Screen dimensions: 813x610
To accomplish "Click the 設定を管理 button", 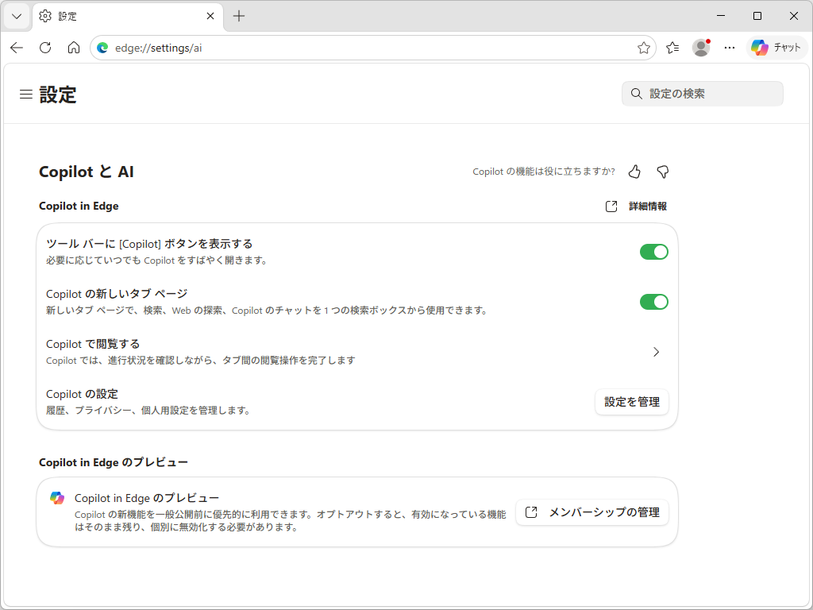I will pos(632,402).
